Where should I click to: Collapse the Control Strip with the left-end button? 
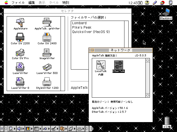click(x=2, y=129)
